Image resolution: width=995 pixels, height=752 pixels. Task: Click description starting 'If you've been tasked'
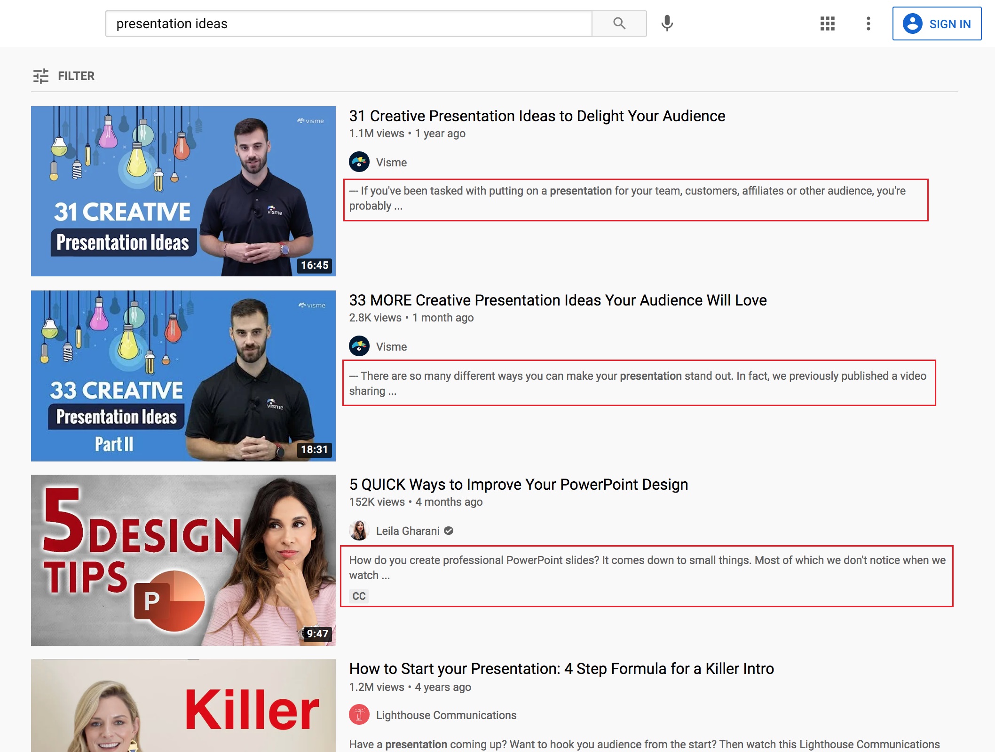tap(627, 198)
